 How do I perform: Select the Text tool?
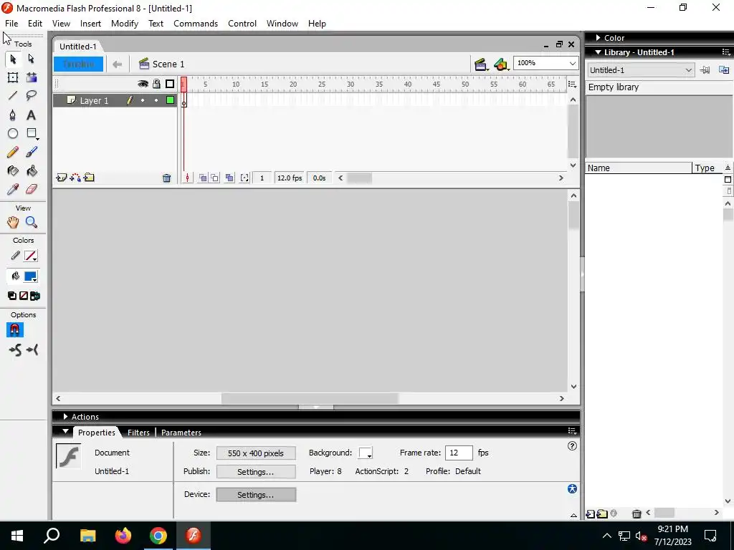pos(32,115)
